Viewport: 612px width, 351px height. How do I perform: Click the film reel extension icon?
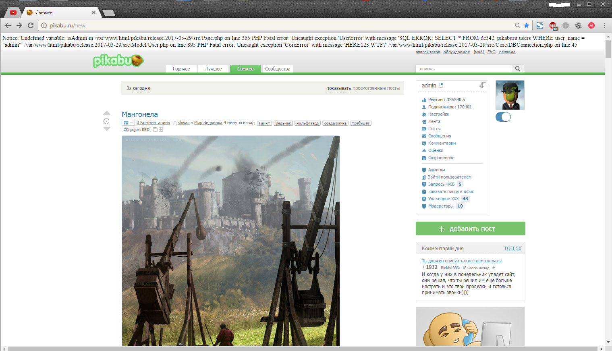pyautogui.click(x=579, y=25)
